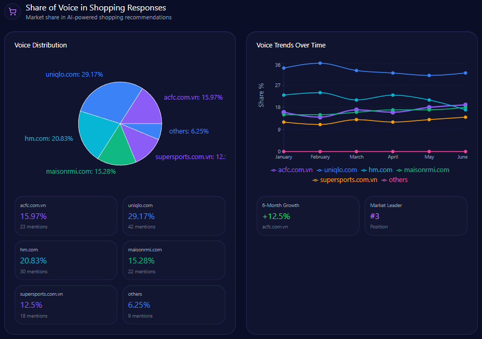This screenshot has height=339, width=482.
Task: Hide the uniqlo.com series via legend
Action: pyautogui.click(x=337, y=170)
